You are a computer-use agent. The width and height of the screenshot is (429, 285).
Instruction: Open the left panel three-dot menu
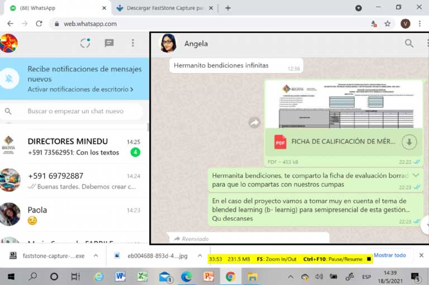[132, 43]
